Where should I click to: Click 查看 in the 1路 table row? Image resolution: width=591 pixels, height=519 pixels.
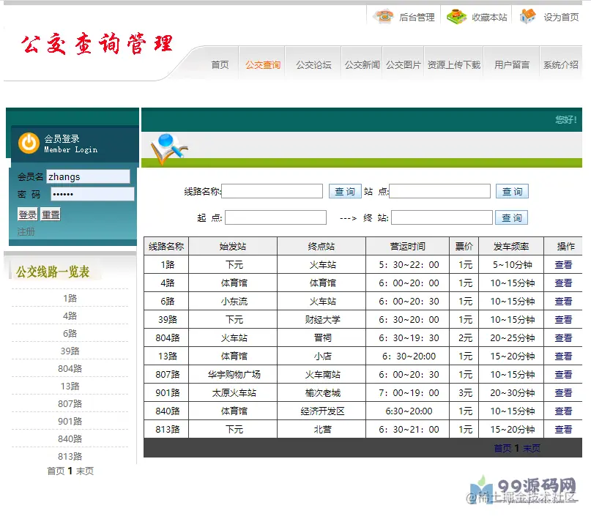(x=563, y=265)
